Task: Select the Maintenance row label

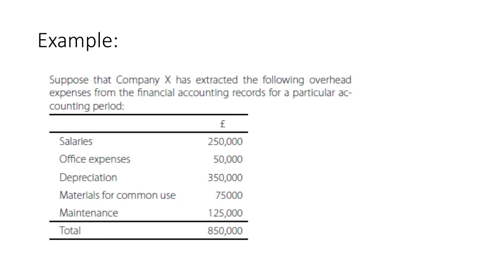Action: 88,213
